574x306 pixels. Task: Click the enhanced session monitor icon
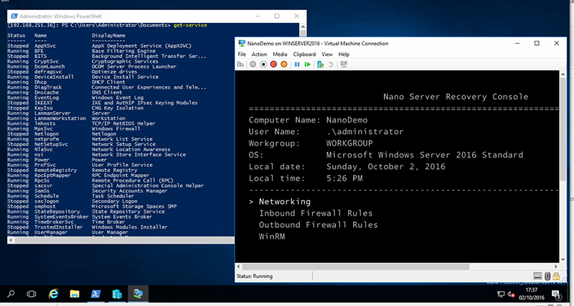[x=344, y=64]
